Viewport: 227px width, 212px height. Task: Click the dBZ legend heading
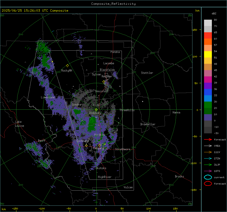tap(214, 13)
